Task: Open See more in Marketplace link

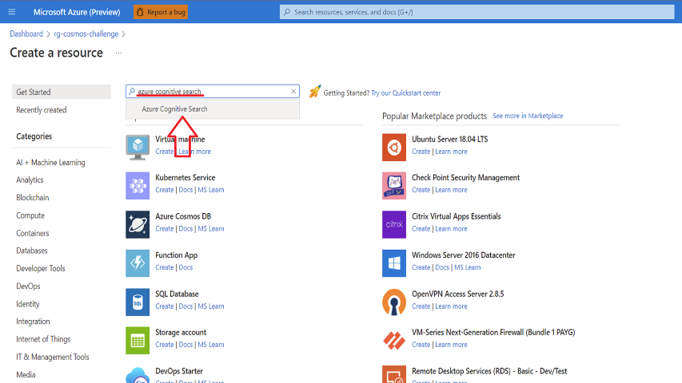Action: pyautogui.click(x=528, y=116)
